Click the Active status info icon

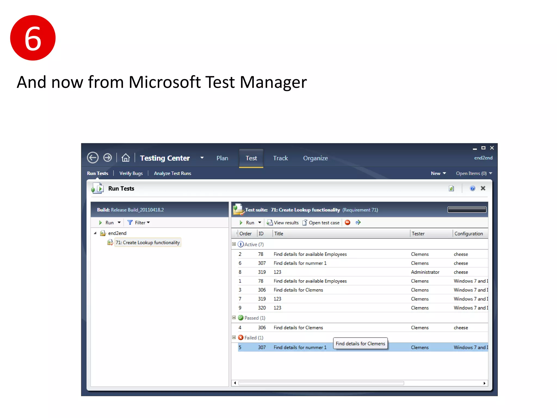pyautogui.click(x=241, y=244)
